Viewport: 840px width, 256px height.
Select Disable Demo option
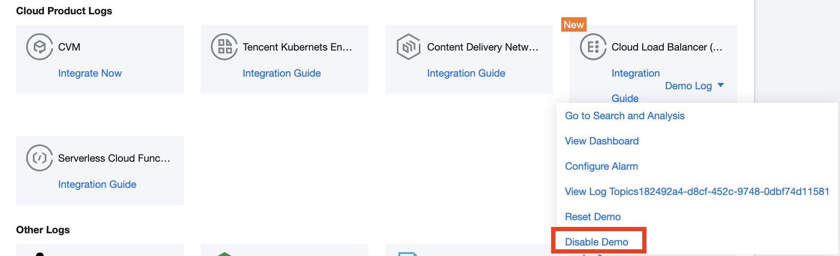click(597, 242)
